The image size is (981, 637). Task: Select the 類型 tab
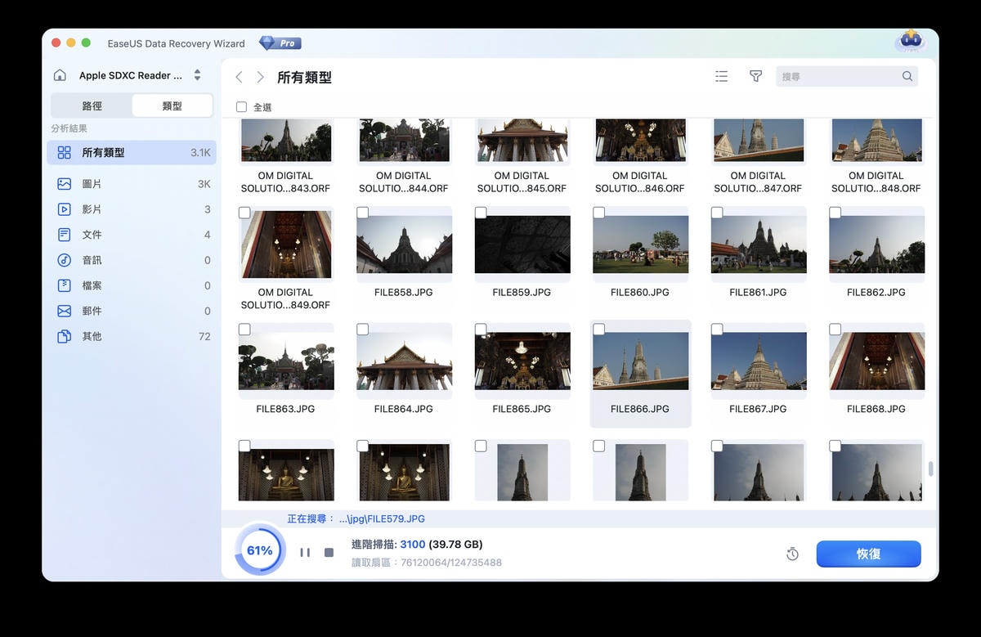pos(172,105)
